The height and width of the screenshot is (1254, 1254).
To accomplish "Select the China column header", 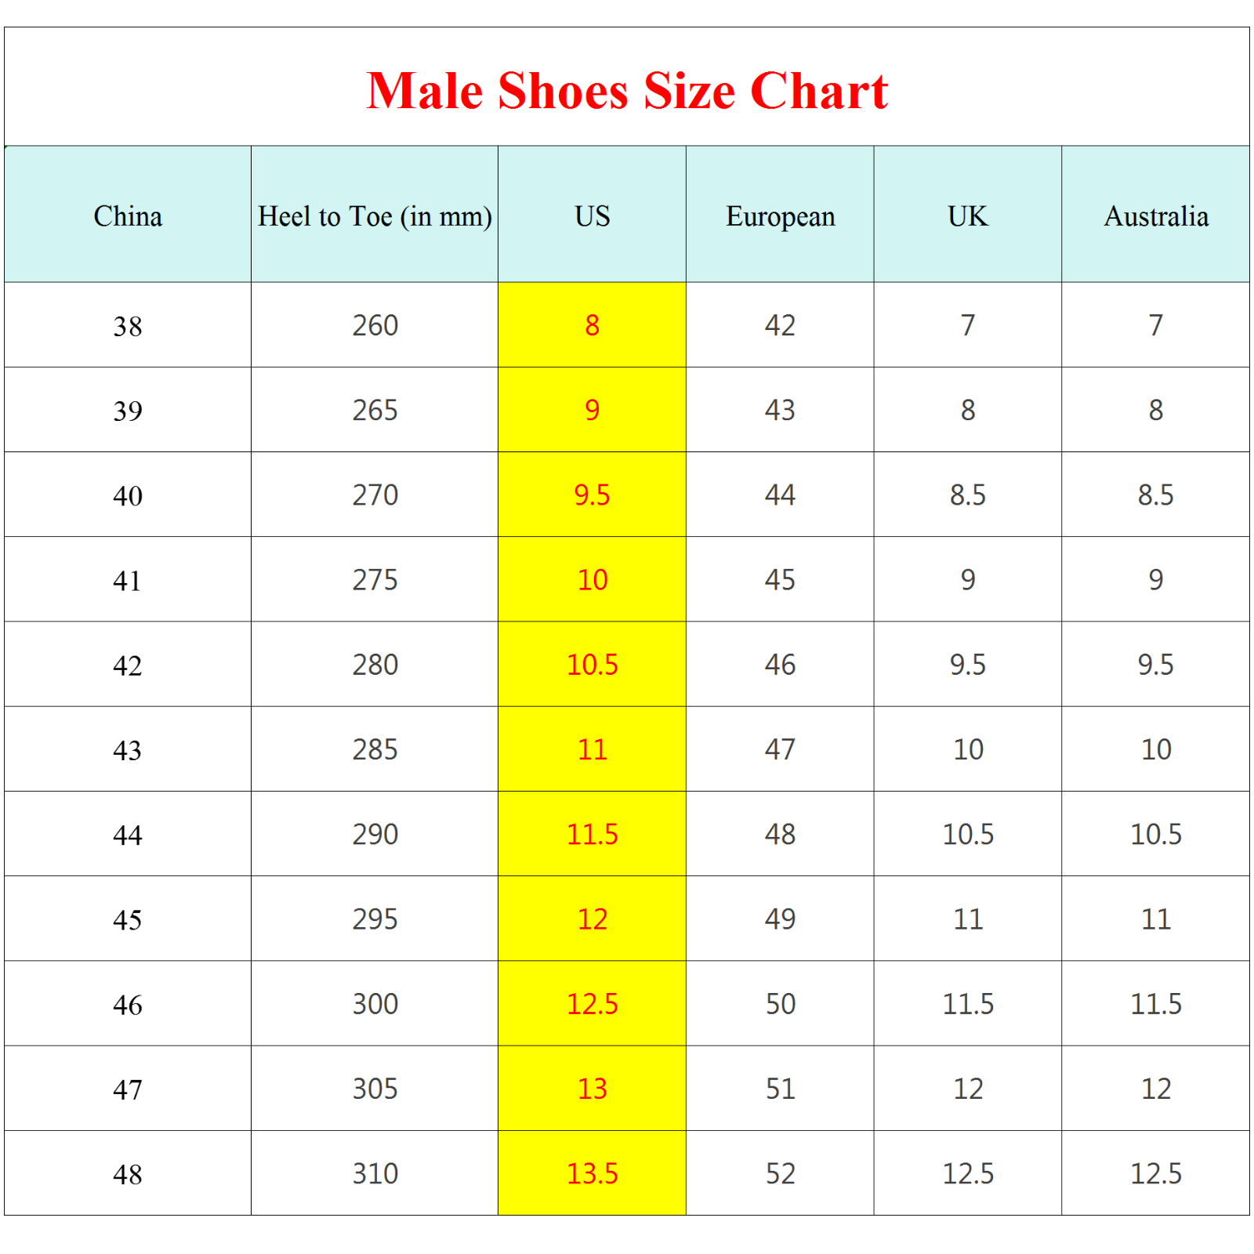I will (x=128, y=215).
